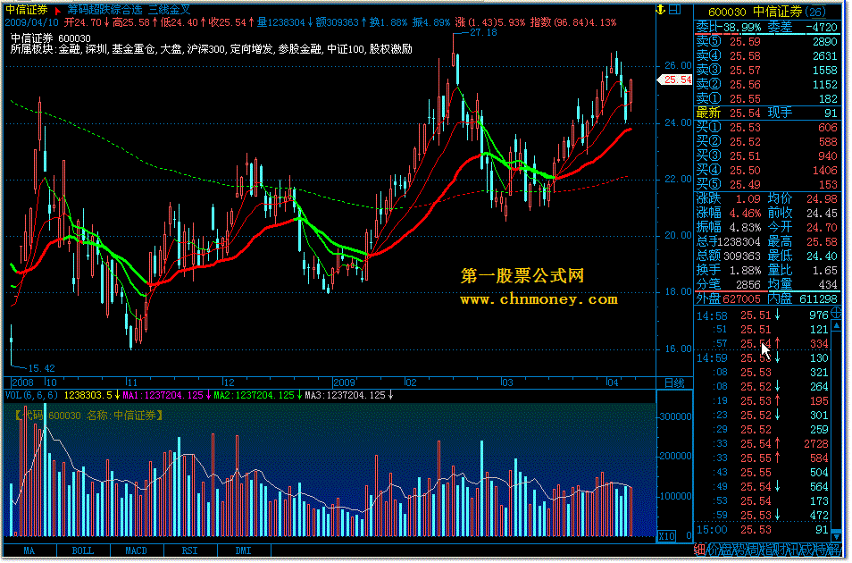The image size is (852, 563).
Task: Select the 价 tab in bottom-right strip
Action: [x=713, y=550]
